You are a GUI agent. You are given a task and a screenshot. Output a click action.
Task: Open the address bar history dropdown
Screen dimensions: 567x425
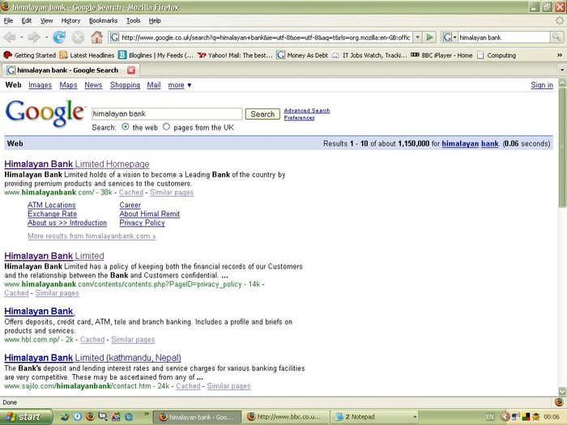[x=417, y=37]
